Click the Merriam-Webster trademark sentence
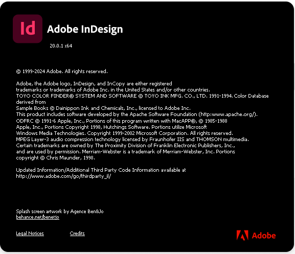This screenshot has height=254, width=295. [148, 152]
